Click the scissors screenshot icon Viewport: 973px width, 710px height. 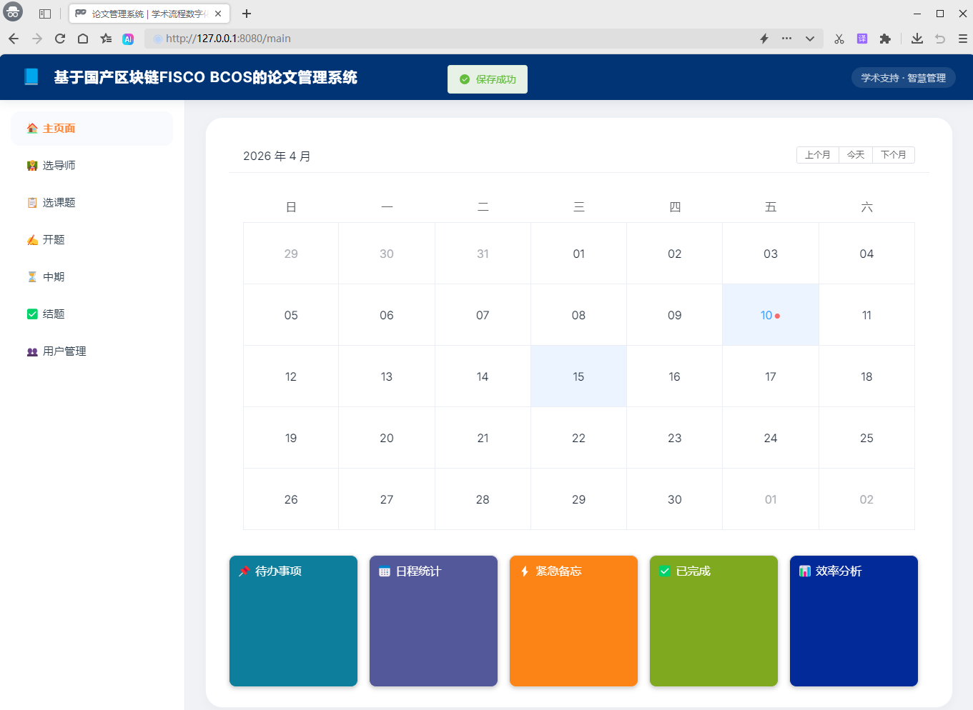[839, 39]
